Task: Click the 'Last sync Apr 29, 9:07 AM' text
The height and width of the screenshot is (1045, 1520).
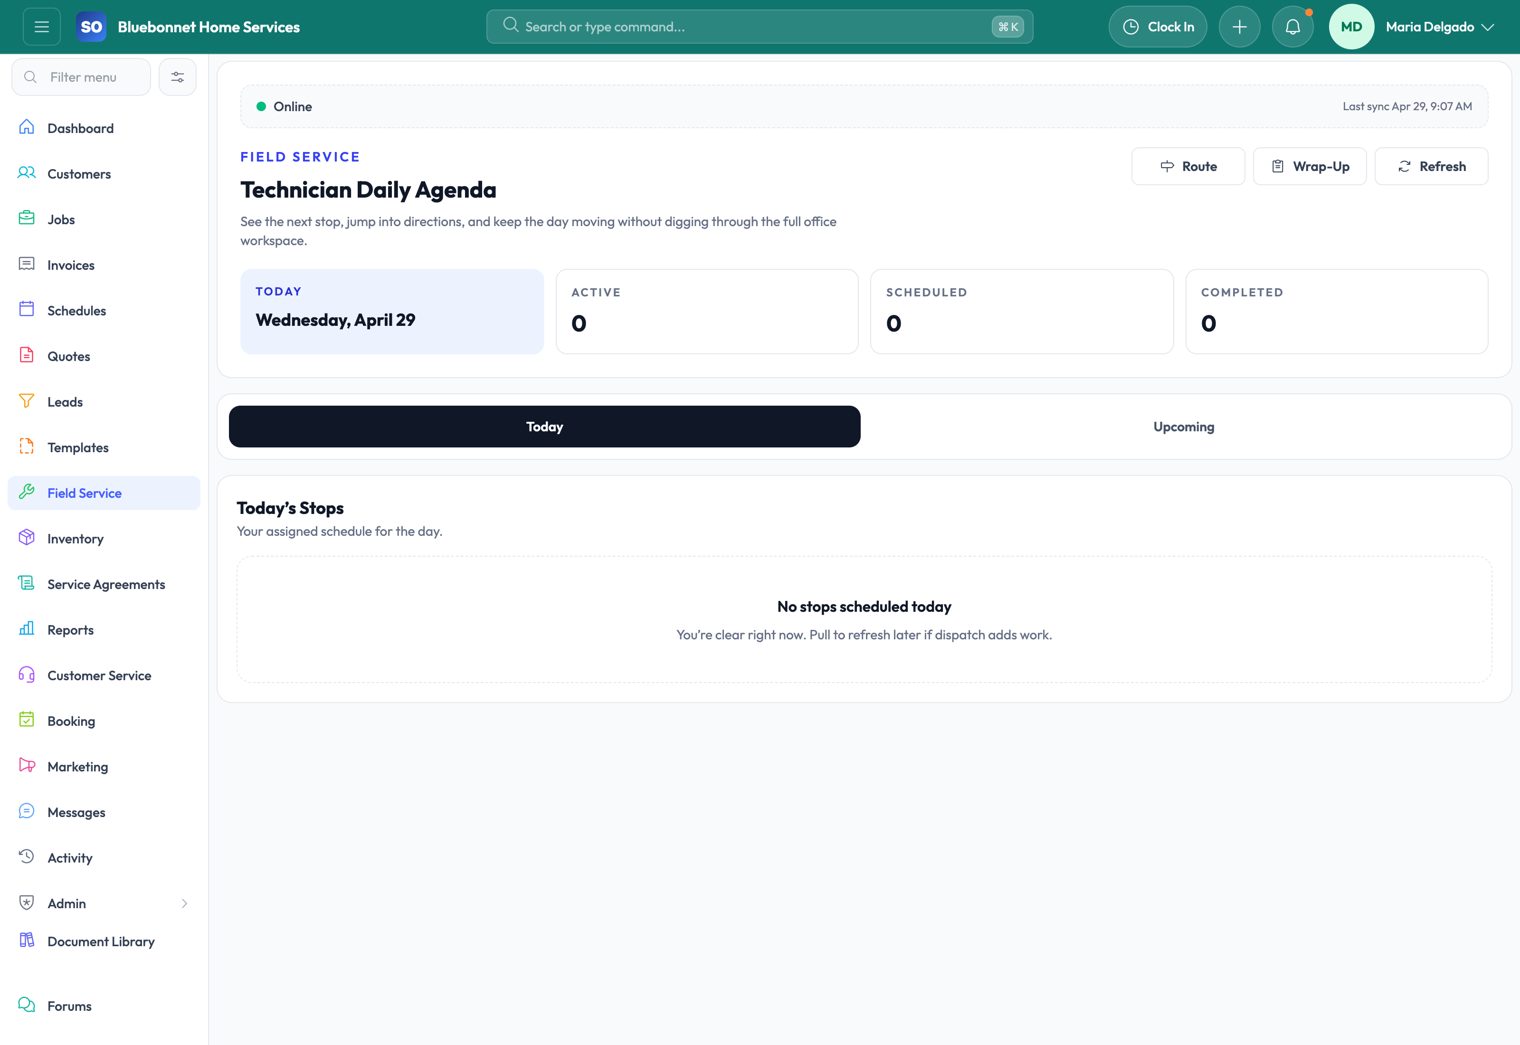Action: coord(1407,107)
